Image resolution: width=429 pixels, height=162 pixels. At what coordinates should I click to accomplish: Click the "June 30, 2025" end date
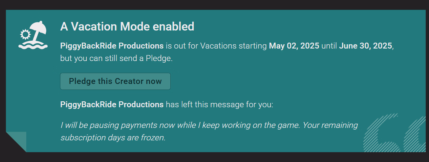tap(365, 46)
